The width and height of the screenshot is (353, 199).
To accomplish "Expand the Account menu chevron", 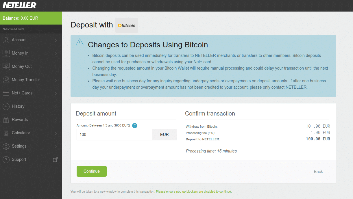I will tap(56, 40).
